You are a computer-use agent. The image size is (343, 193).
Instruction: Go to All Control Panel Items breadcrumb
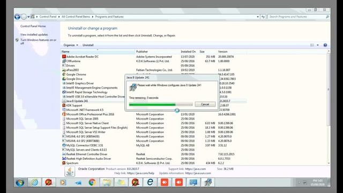[x=76, y=17]
